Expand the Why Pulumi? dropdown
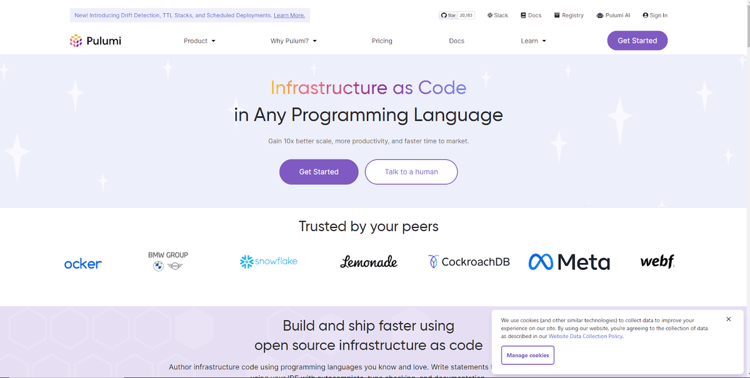The height and width of the screenshot is (378, 750). 294,41
